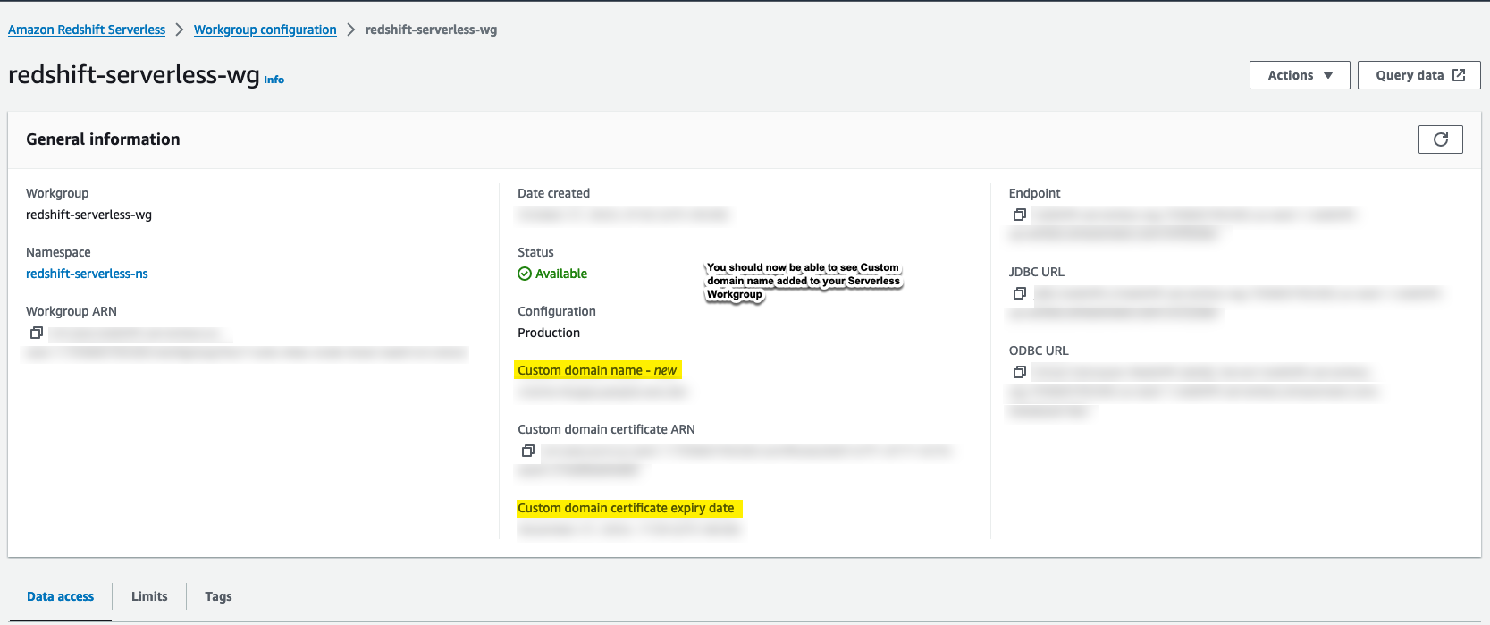
Task: Copy the Custom domain certificate ARN
Action: 528,451
